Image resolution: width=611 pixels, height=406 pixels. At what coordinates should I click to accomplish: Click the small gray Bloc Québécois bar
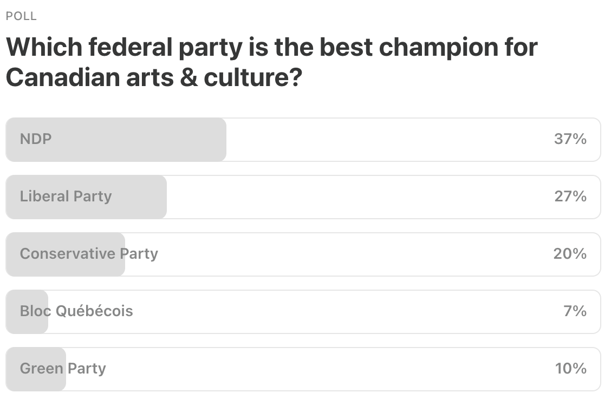[x=27, y=311]
